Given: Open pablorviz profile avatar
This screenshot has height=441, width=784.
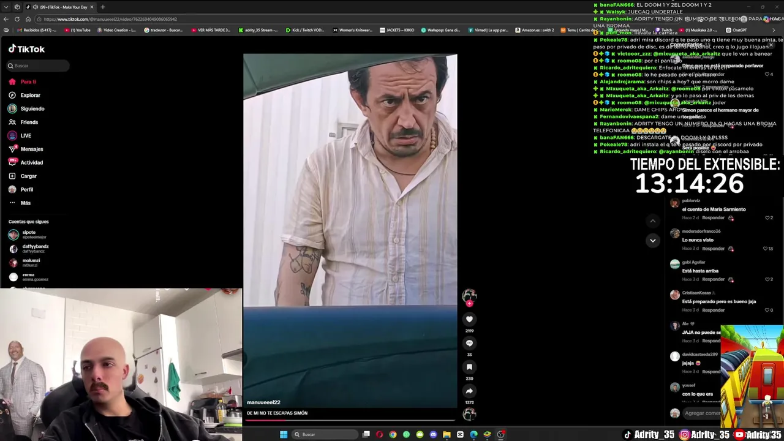Looking at the screenshot, I should pyautogui.click(x=674, y=203).
